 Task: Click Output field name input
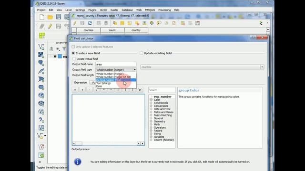coord(116,64)
